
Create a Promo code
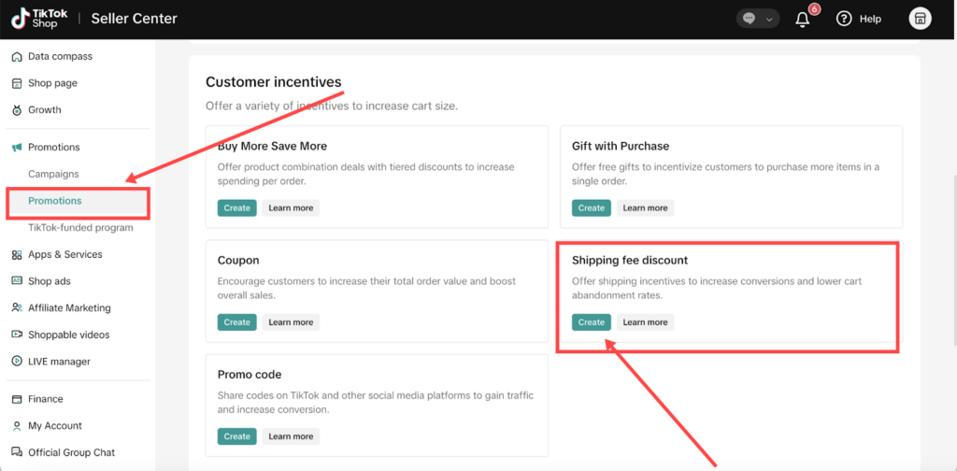[236, 436]
